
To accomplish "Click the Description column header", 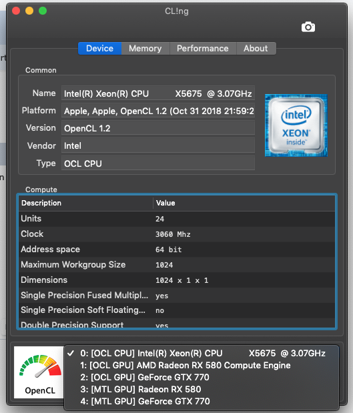I will point(86,203).
